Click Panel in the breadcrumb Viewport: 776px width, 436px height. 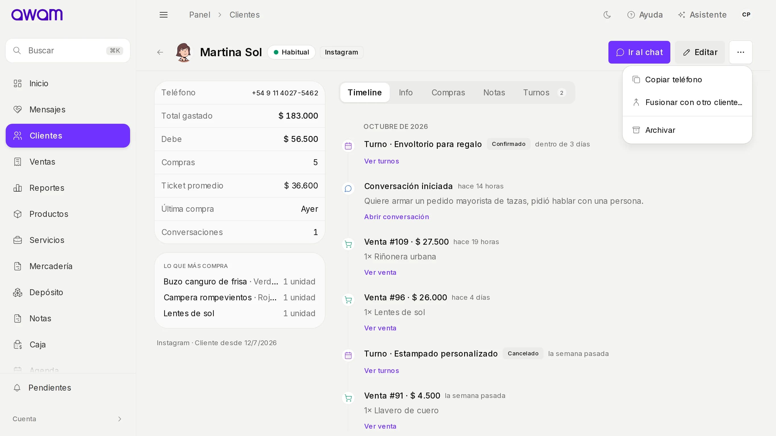(199, 15)
